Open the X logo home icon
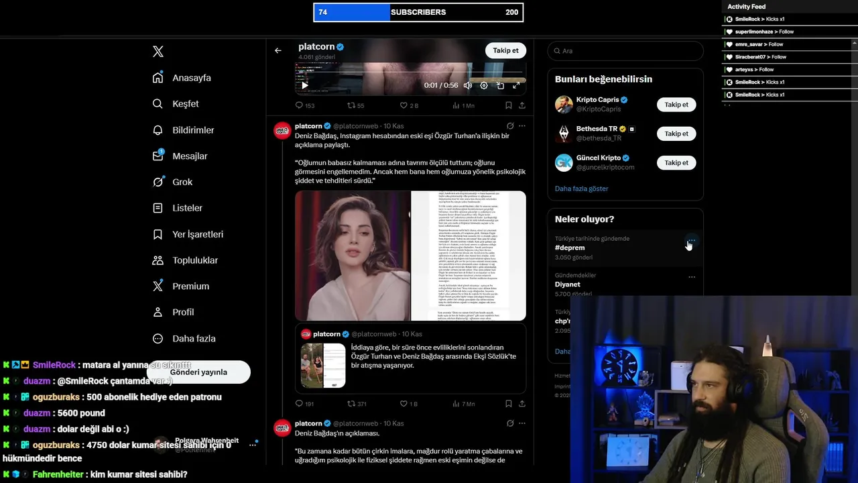 point(158,52)
